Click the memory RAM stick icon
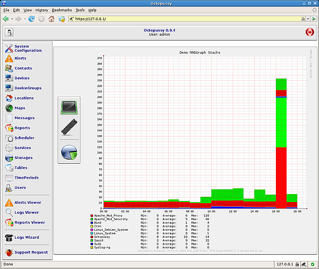Image resolution: width=319 pixels, height=269 pixels. click(x=69, y=128)
